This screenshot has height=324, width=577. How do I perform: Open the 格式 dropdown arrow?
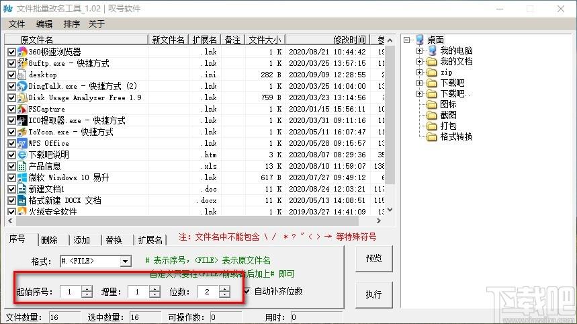(125, 261)
